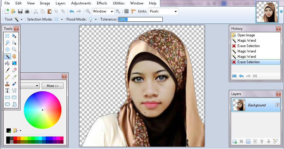This screenshot has width=284, height=149.
Task: Open the Effects menu
Action: (x=102, y=3)
